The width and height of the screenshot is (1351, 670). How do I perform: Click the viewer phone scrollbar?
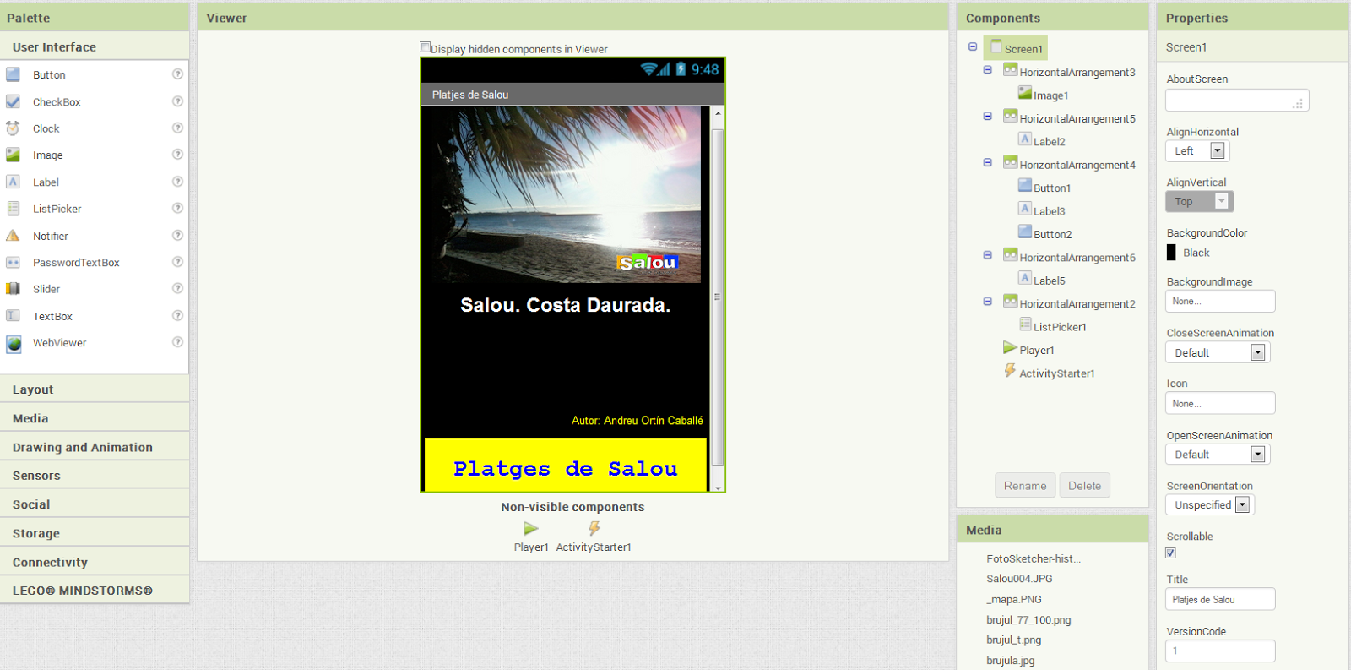pos(718,297)
